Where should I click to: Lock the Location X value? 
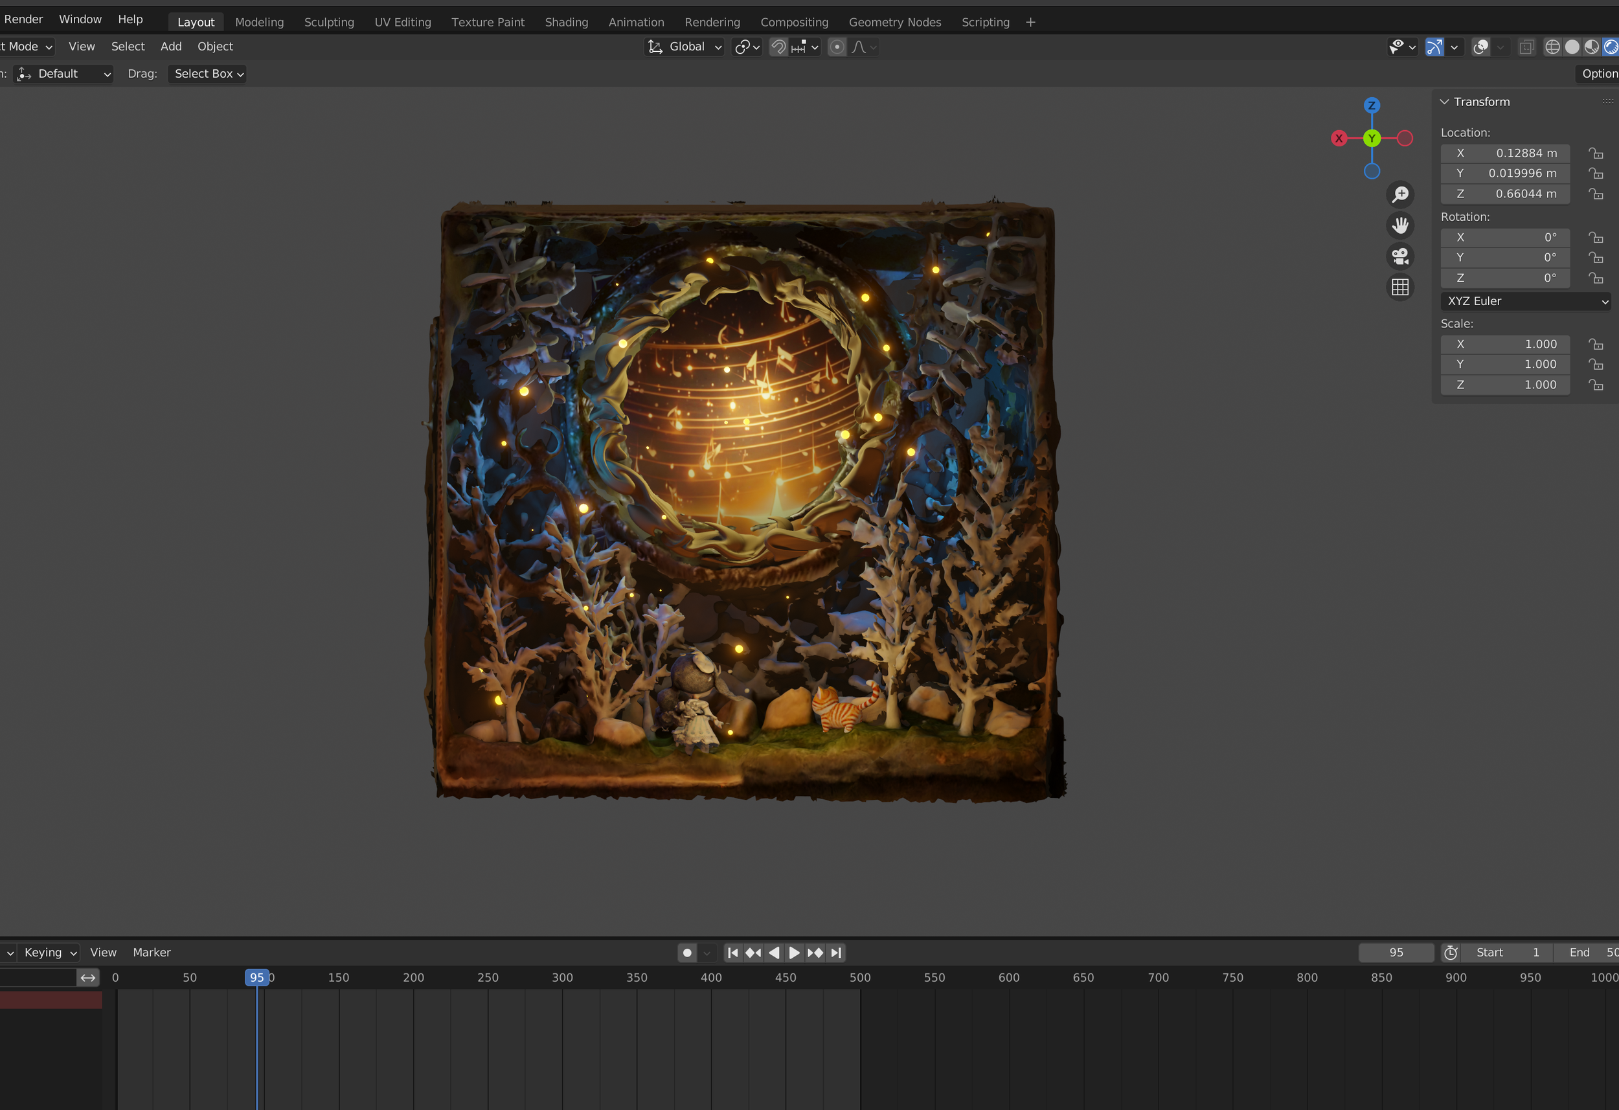(1595, 153)
